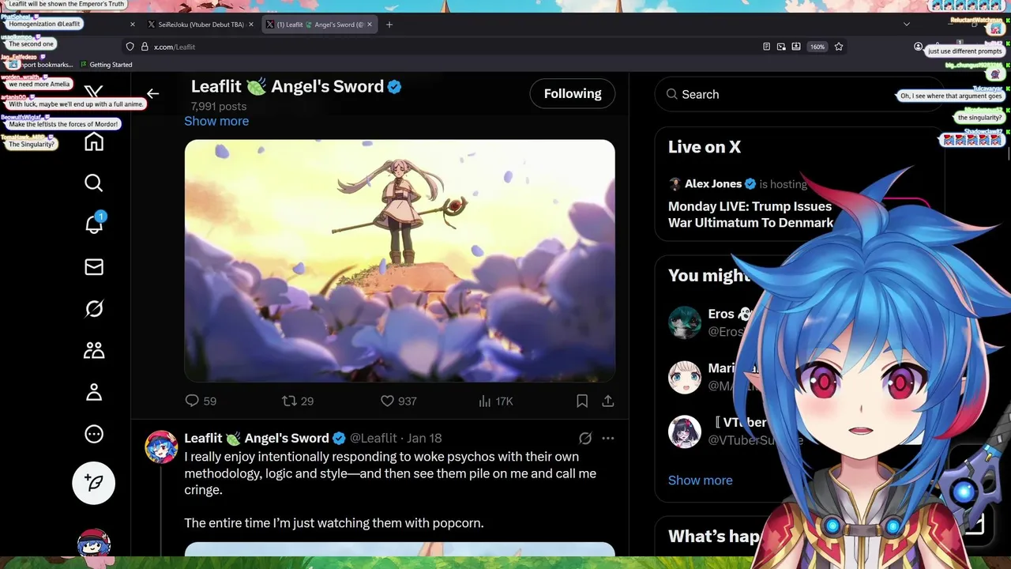Switch to Leaflit Angel's Sword tab
1011x569 pixels.
pyautogui.click(x=320, y=24)
